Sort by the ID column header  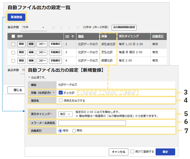[67, 36]
